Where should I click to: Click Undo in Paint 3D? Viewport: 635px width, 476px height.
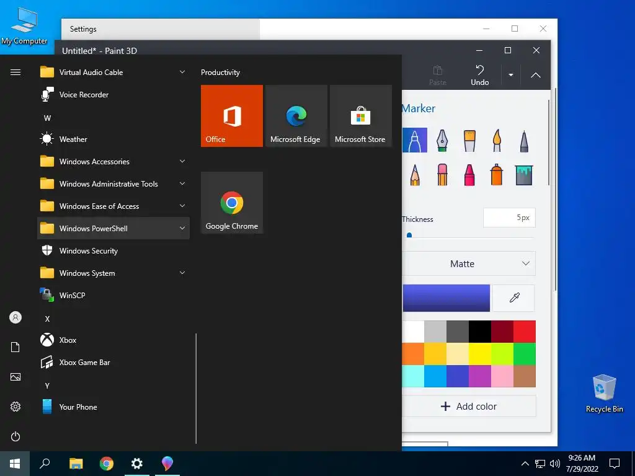[x=479, y=75]
